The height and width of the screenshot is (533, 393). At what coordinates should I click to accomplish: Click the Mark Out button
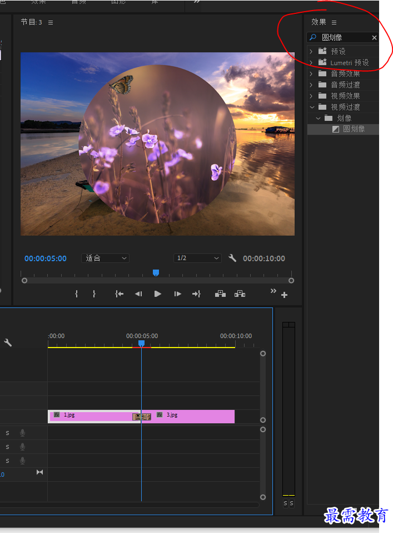click(x=94, y=294)
